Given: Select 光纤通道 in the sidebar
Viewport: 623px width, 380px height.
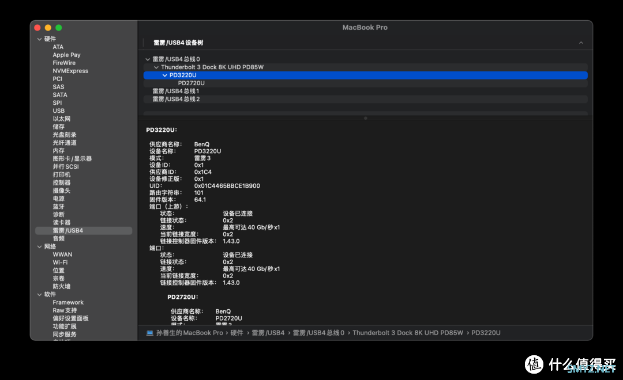Looking at the screenshot, I should click(x=65, y=142).
